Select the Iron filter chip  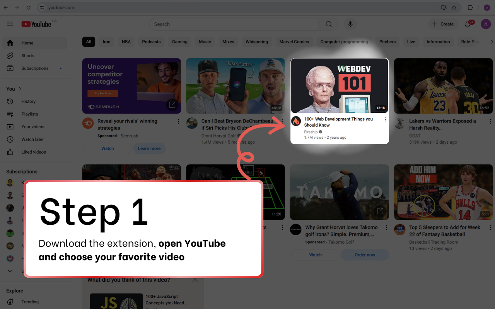pyautogui.click(x=106, y=42)
